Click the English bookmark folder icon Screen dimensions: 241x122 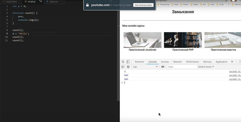click(x=191, y=5)
